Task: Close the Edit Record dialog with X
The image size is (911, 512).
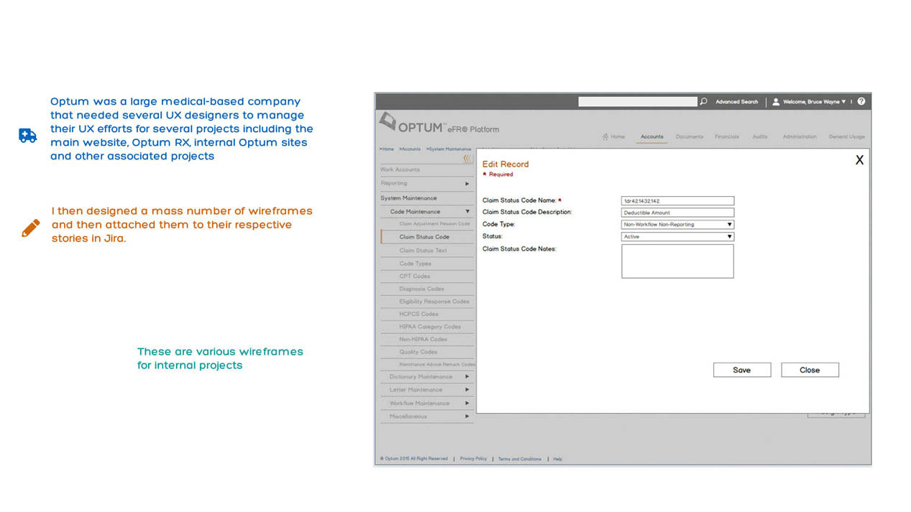Action: coord(859,160)
